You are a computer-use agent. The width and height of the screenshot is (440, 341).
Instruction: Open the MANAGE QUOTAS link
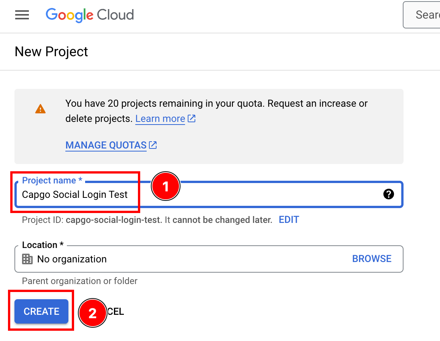[106, 145]
